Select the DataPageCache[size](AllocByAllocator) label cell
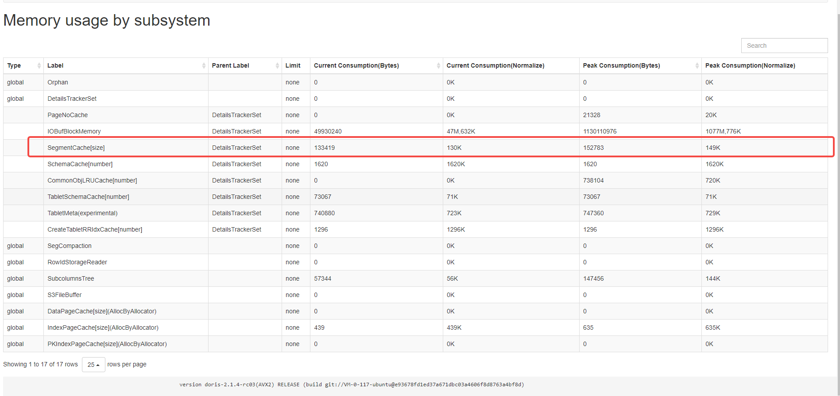Screen dimensions: 840x396 126,311
